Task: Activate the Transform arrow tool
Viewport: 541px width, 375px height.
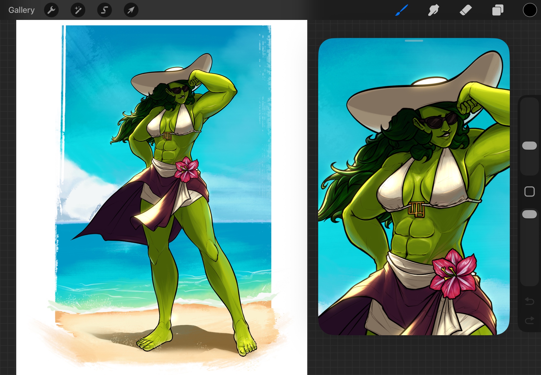Action: (x=131, y=10)
